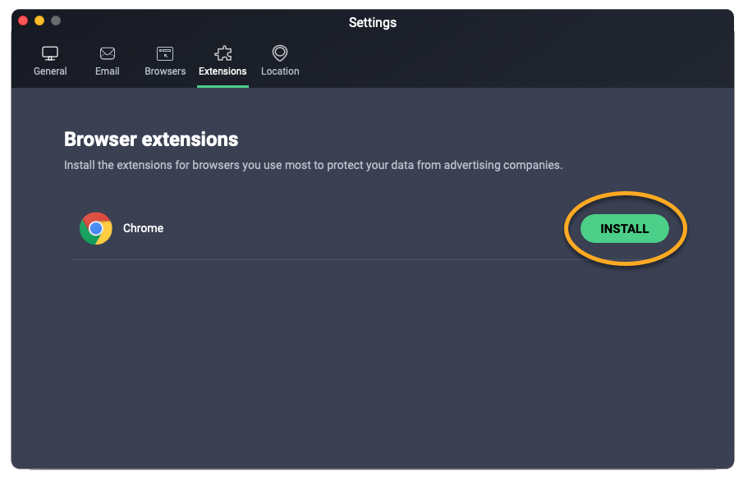Image resolution: width=748 pixels, height=480 pixels.
Task: Click the Chrome browser logo
Action: pos(96,229)
